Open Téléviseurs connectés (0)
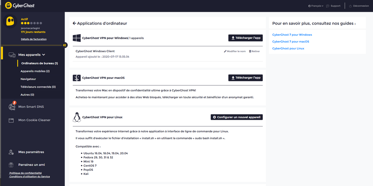 pyautogui.click(x=38, y=87)
